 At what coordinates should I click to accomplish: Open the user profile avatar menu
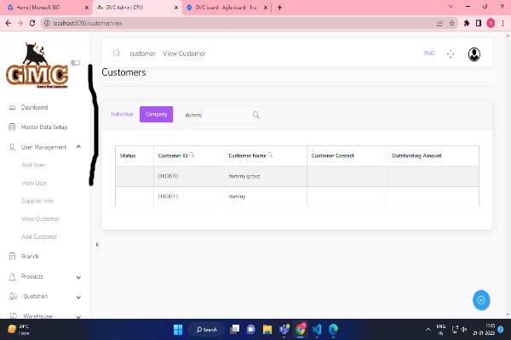pyautogui.click(x=474, y=54)
